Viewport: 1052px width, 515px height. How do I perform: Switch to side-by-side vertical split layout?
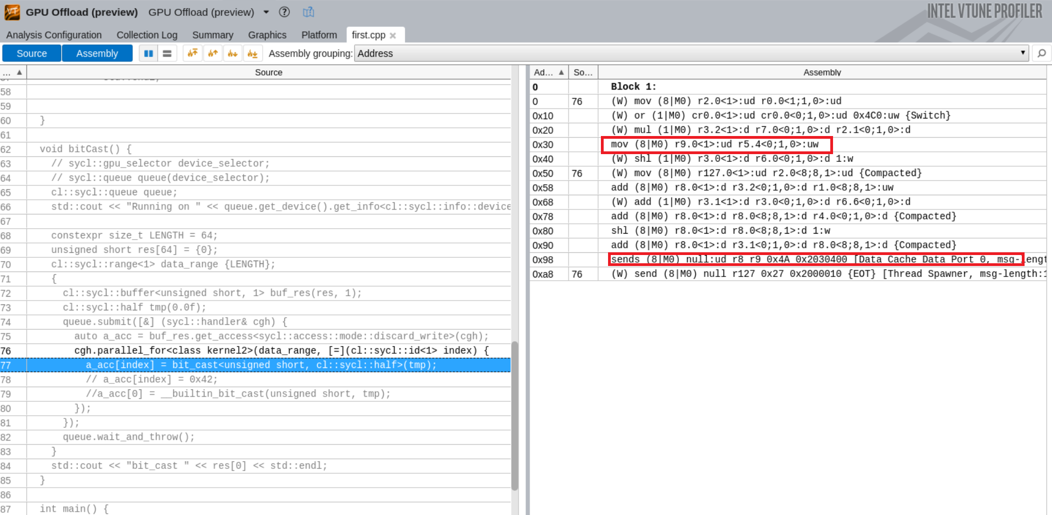[x=148, y=53]
